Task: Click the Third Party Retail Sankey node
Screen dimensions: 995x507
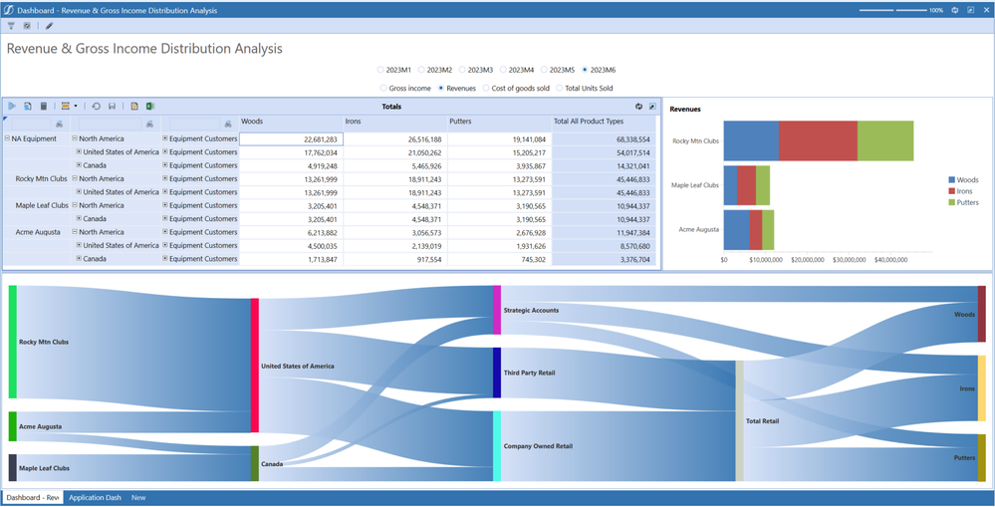Action: pyautogui.click(x=497, y=373)
